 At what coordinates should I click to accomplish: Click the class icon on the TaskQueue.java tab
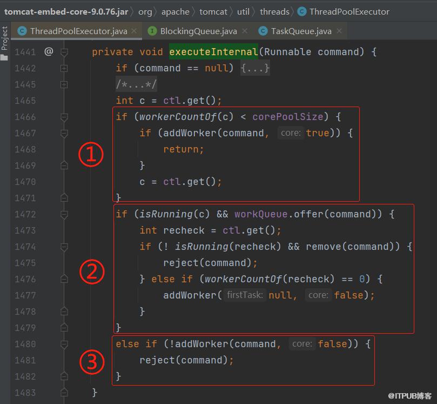coord(263,31)
